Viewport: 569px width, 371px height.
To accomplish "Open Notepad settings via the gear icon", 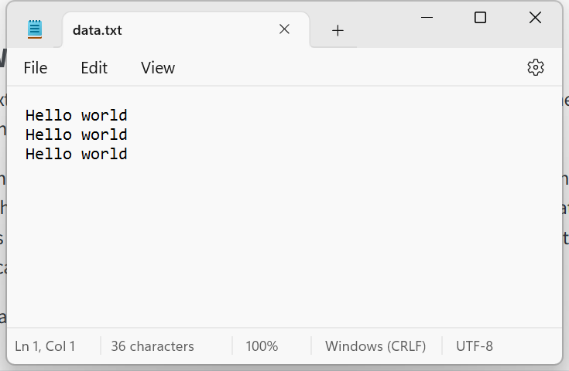I will 536,67.
